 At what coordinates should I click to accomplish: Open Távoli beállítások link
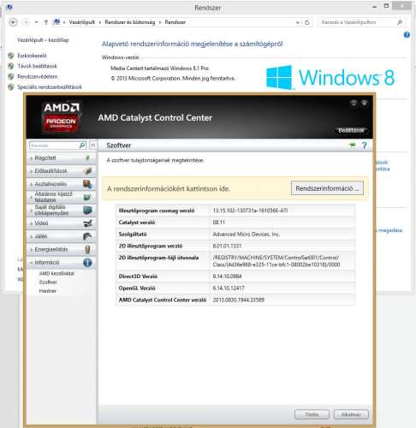coord(38,66)
